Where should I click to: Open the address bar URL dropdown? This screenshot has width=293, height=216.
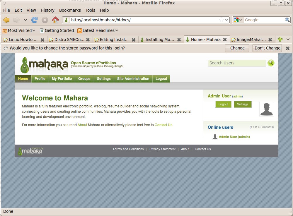coord(227,20)
